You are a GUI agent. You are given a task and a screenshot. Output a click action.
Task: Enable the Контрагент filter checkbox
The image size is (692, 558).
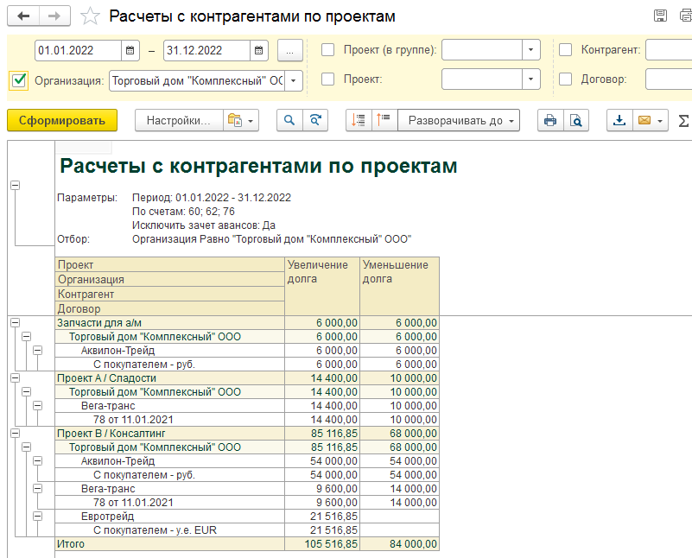[x=565, y=50]
